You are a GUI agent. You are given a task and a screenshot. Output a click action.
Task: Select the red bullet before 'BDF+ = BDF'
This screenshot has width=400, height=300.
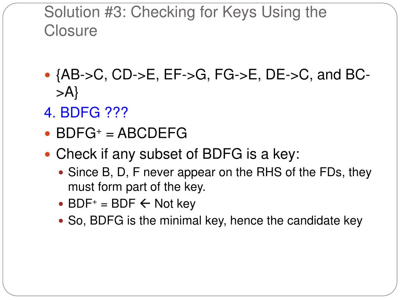coord(61,204)
